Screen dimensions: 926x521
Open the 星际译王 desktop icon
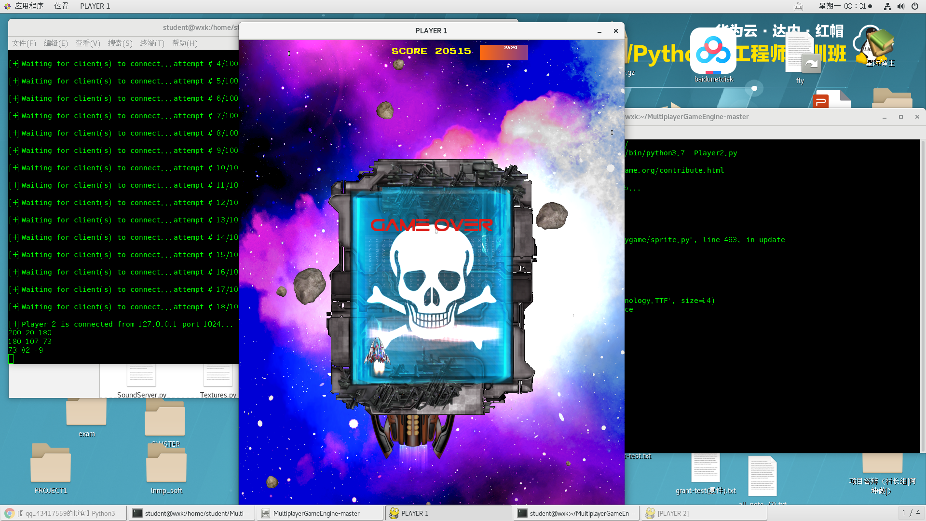click(x=880, y=47)
